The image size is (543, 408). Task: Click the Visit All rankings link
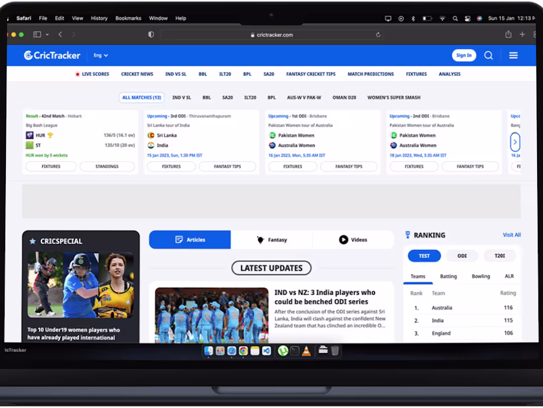[511, 235]
